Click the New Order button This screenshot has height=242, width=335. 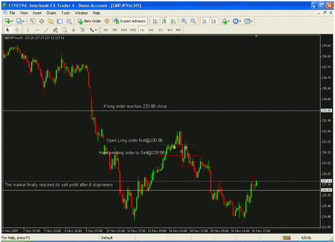pos(90,21)
